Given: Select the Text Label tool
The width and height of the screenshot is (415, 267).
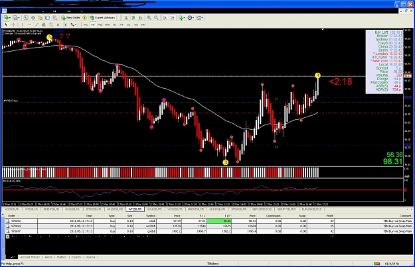Looking at the screenshot, I should pyautogui.click(x=65, y=25).
